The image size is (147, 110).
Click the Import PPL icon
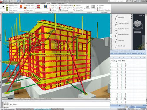point(98,6)
